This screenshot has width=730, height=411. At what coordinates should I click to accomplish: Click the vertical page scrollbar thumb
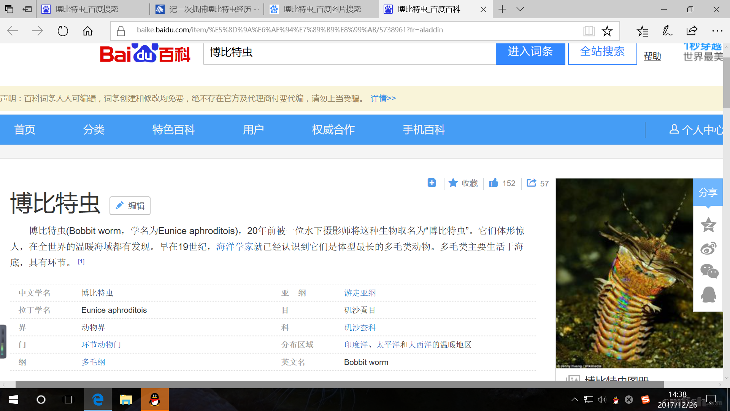tap(727, 83)
